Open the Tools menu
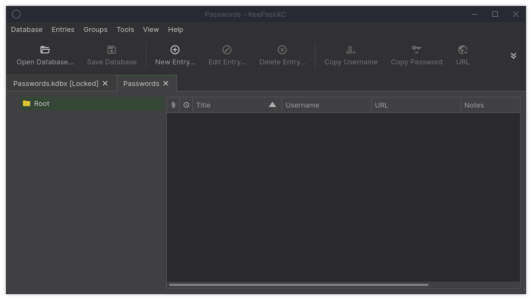 (x=125, y=29)
